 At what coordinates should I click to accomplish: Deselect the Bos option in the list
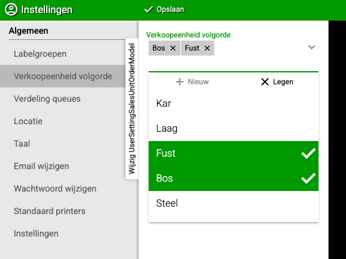click(234, 178)
